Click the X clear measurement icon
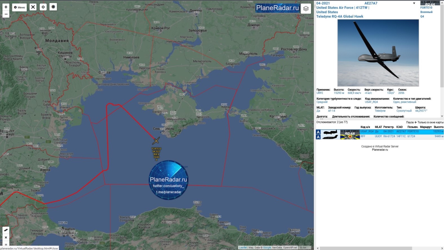This screenshot has width=444, height=250. [x=6, y=238]
